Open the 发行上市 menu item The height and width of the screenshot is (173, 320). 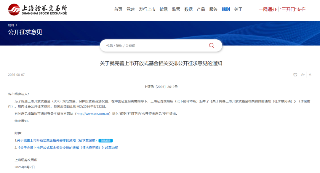pos(147,9)
